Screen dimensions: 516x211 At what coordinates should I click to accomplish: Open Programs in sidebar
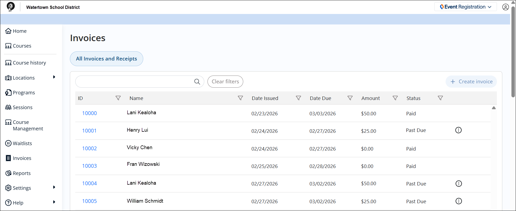click(x=20, y=93)
